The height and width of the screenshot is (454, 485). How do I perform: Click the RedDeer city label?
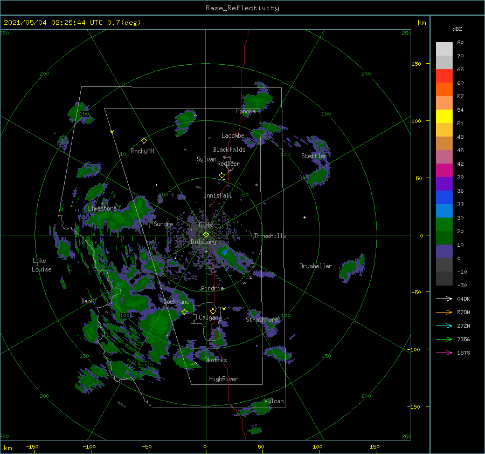(228, 164)
